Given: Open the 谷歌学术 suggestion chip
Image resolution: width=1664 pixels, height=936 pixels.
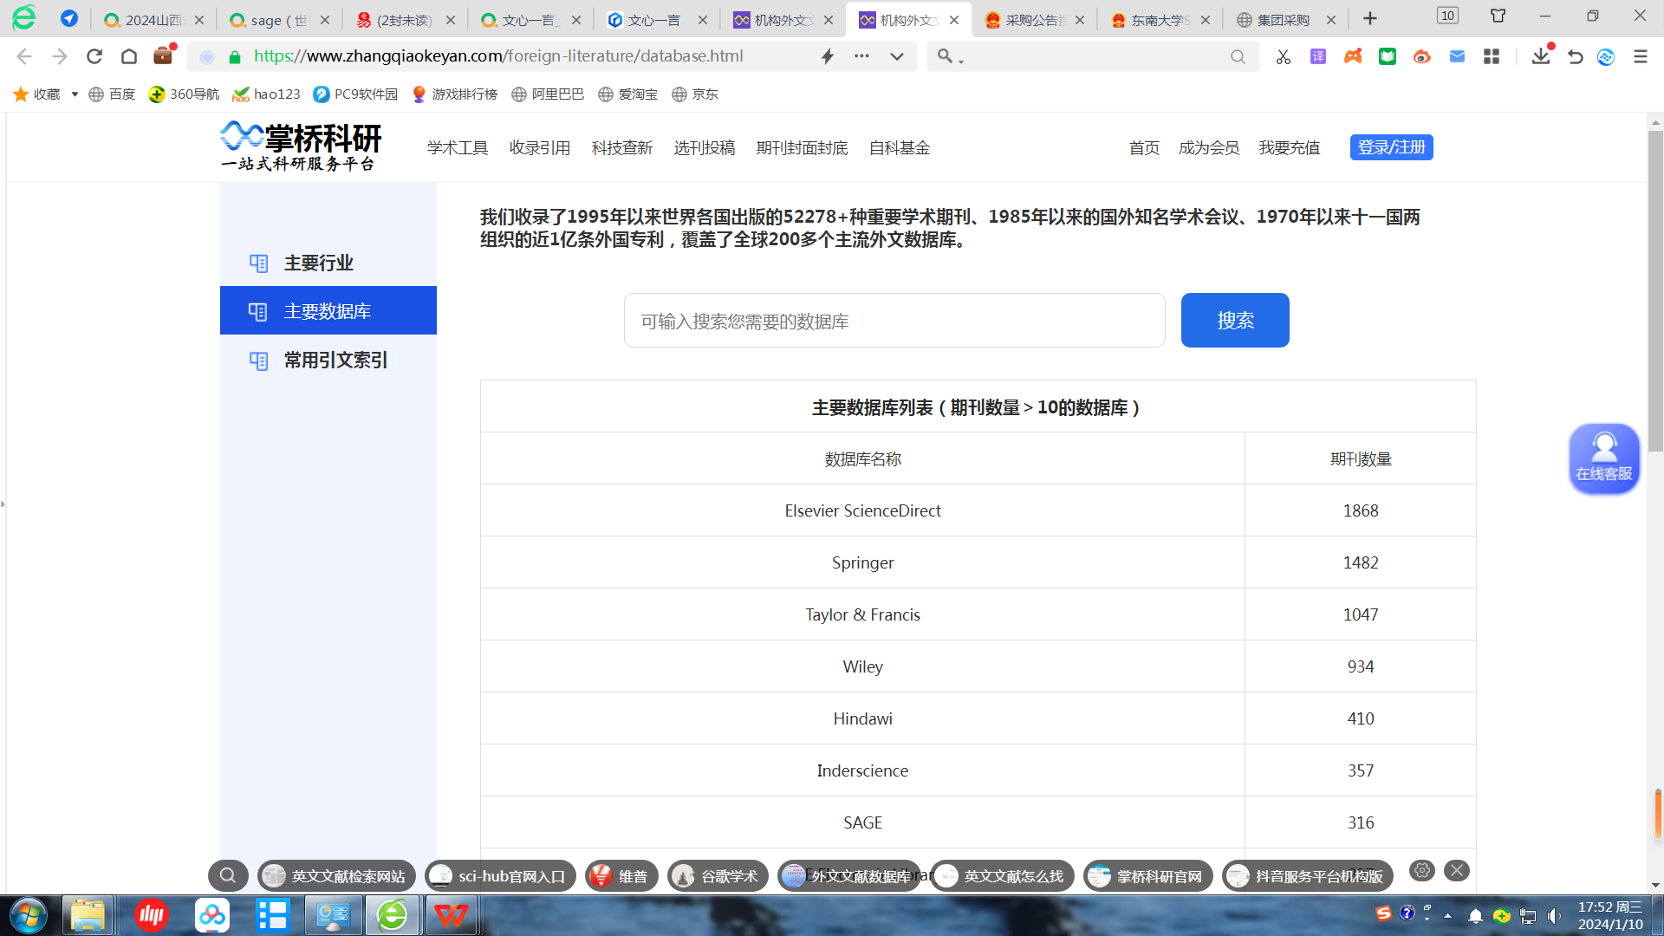Looking at the screenshot, I should click(718, 876).
